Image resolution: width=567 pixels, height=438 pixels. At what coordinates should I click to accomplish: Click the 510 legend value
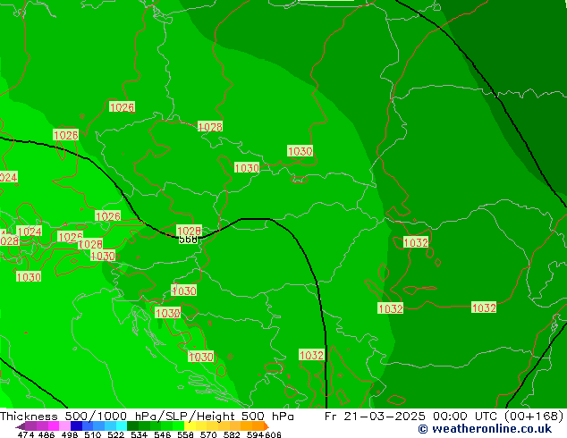coord(93,434)
